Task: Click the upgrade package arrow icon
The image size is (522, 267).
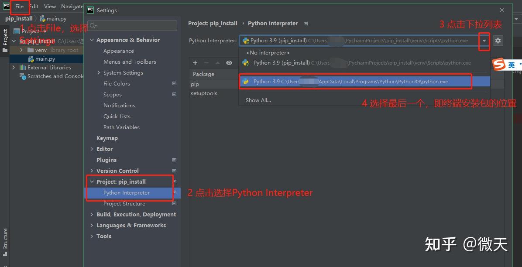Action: pyautogui.click(x=217, y=62)
